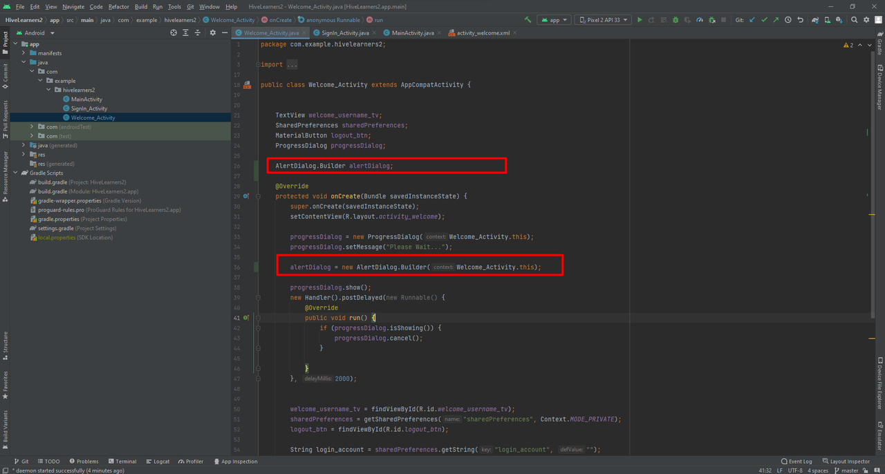
Task: Click the Debug app bug icon
Action: [x=676, y=20]
